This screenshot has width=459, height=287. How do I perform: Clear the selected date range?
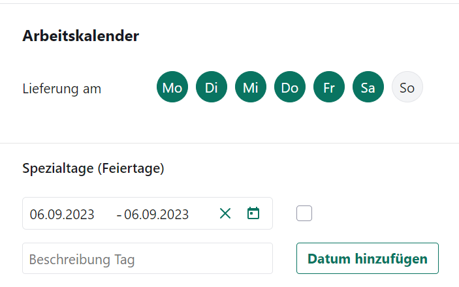coord(225,213)
